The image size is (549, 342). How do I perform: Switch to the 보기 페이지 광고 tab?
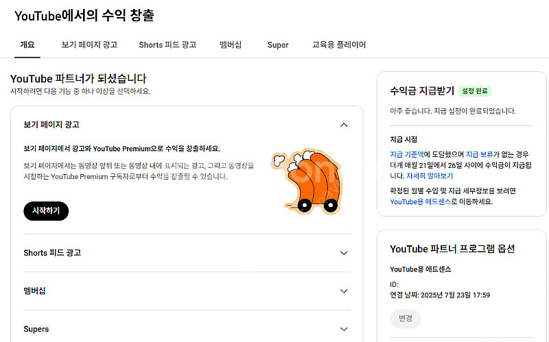click(90, 45)
